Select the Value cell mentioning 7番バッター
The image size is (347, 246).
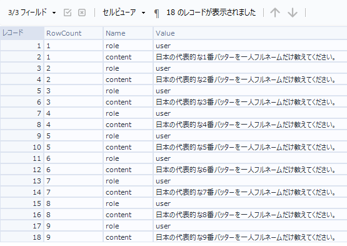[x=250, y=192]
